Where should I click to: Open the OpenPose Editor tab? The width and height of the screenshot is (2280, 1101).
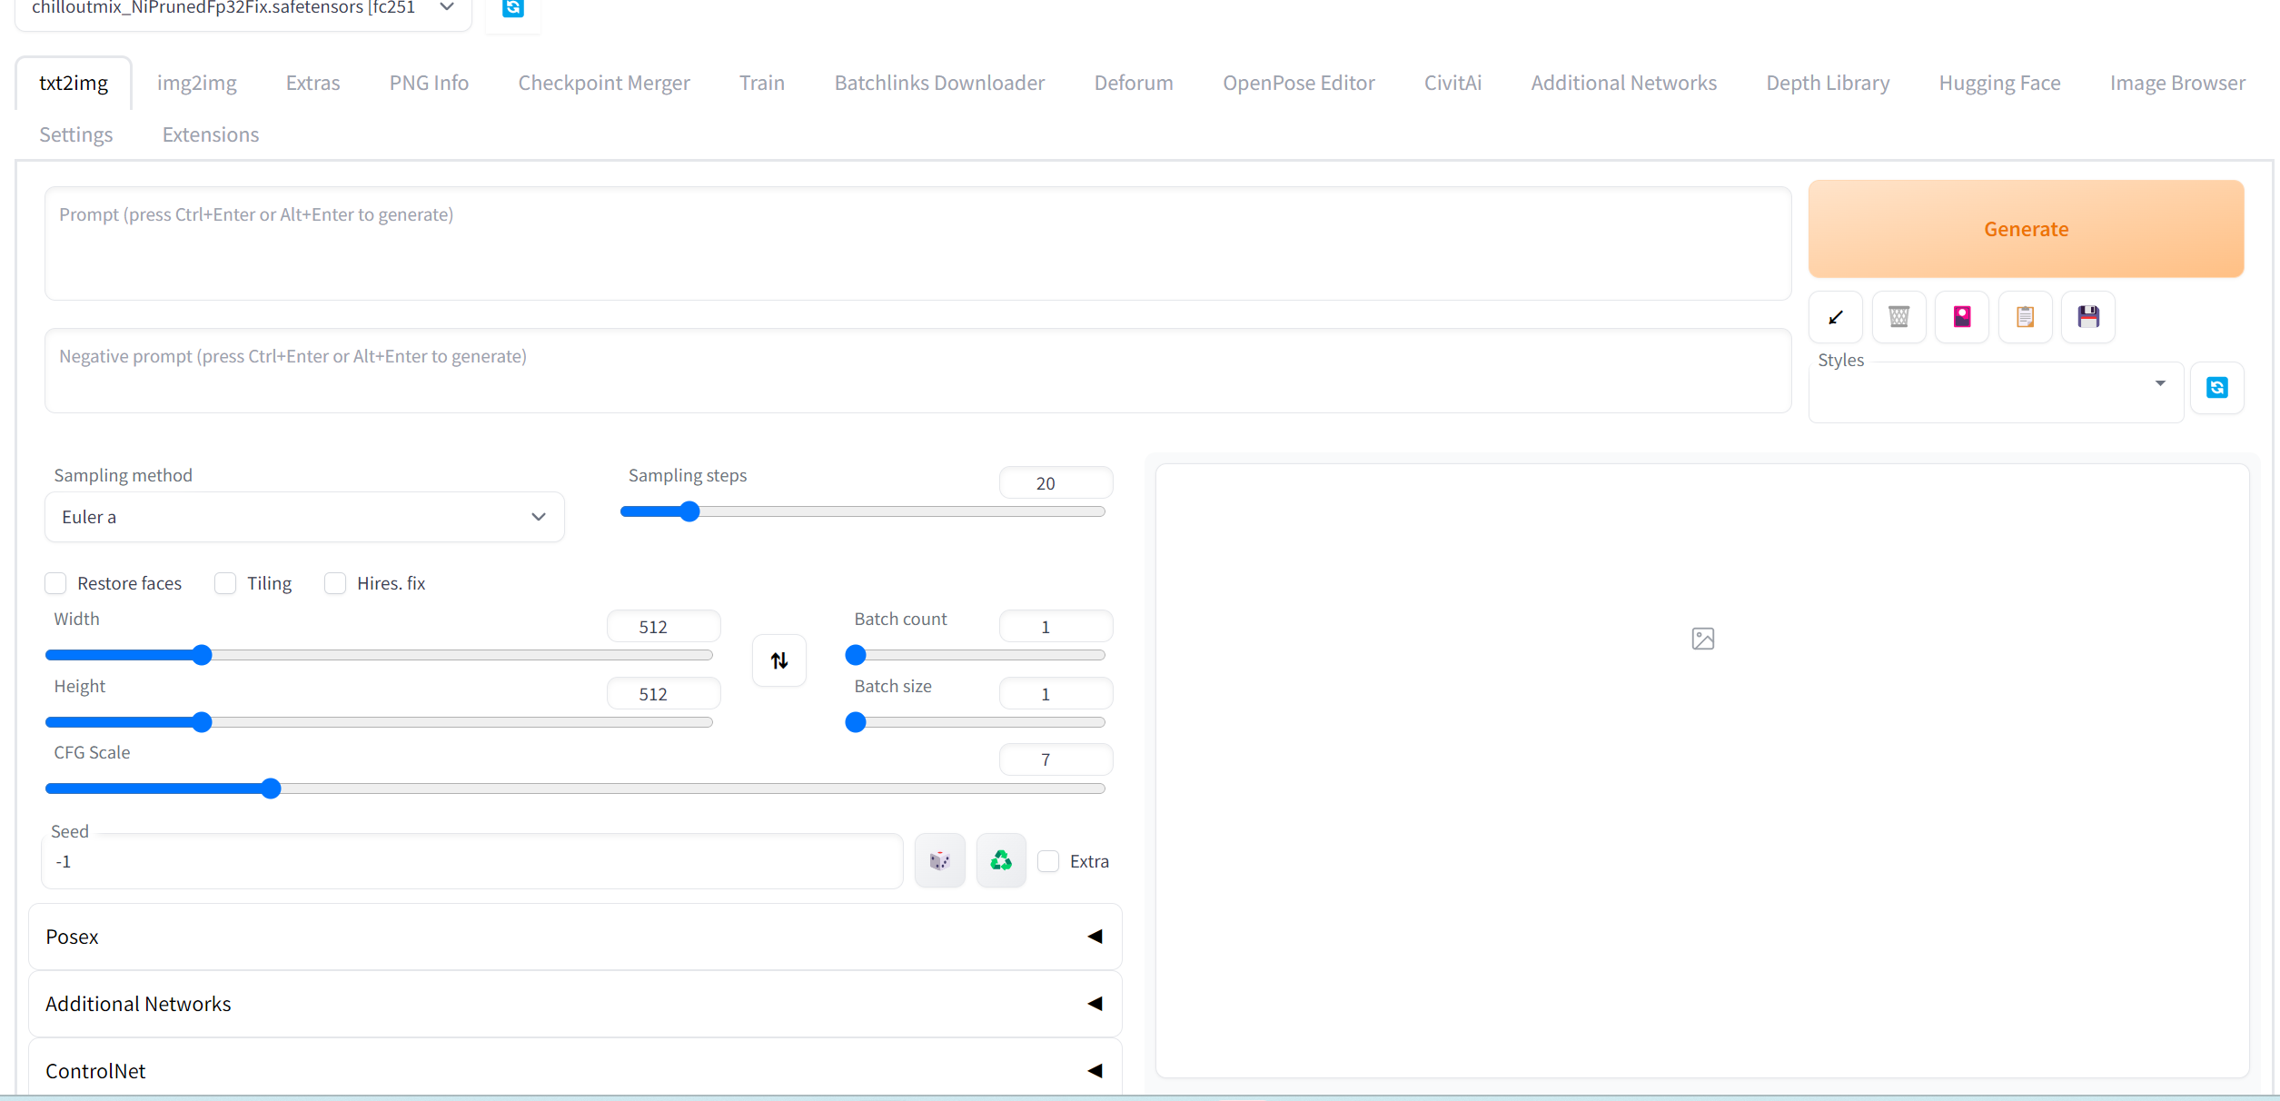click(1298, 83)
